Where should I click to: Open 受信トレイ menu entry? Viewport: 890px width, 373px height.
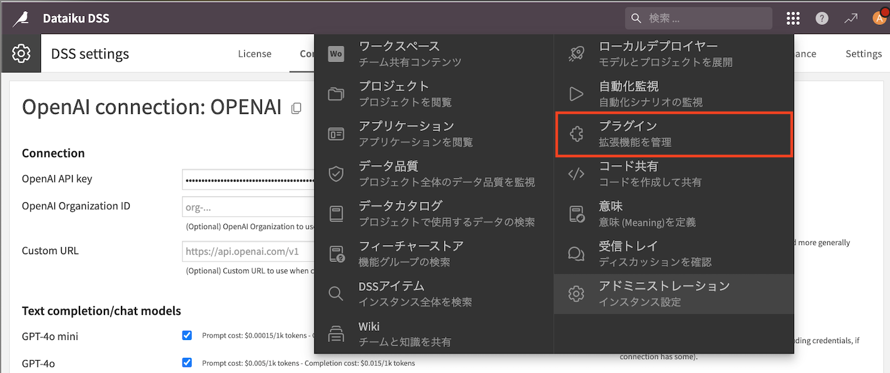[x=674, y=254]
